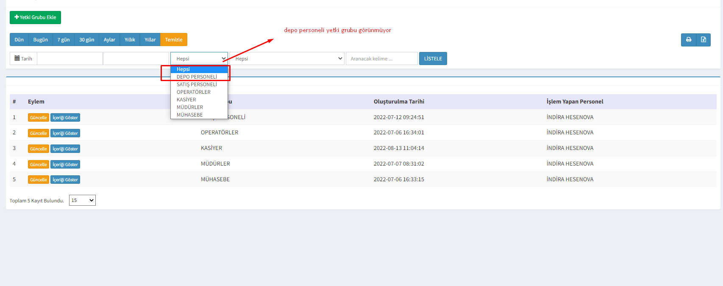The image size is (723, 286).
Task: Click Güncelle for the MÜHASEBE row
Action: pos(38,180)
